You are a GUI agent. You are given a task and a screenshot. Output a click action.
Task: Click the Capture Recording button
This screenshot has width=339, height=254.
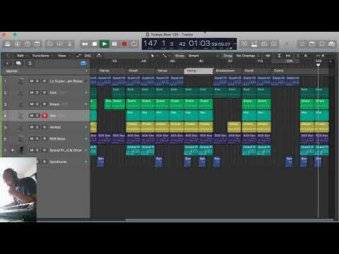pos(134,44)
